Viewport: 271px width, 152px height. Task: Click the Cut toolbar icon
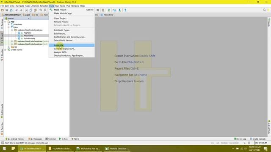26,10
